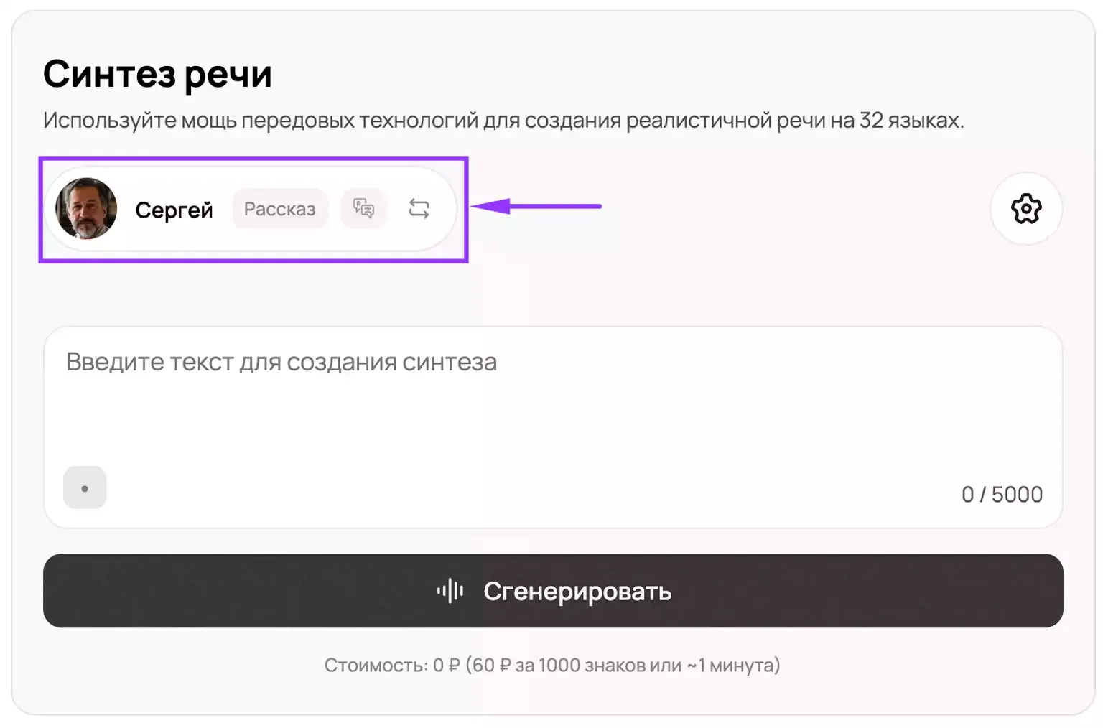Click the Сгенерировать button

(x=553, y=591)
